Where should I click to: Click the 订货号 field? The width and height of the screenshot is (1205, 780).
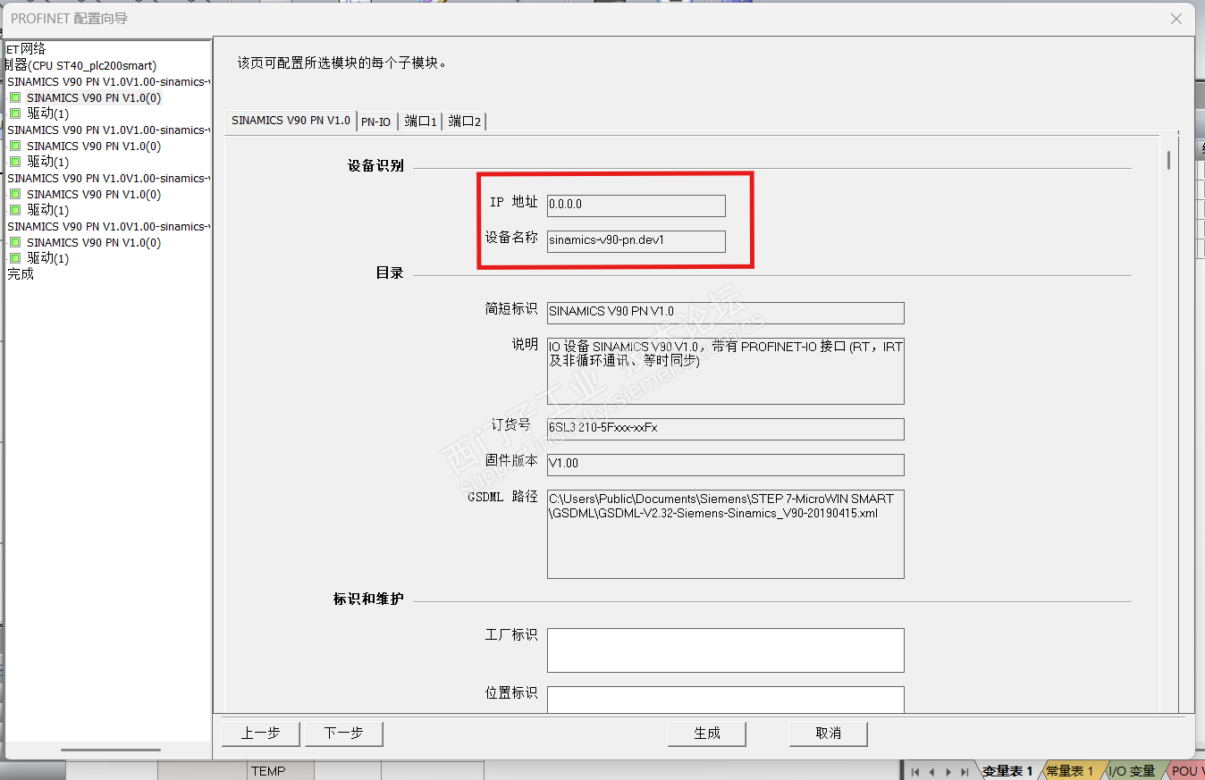coord(726,429)
